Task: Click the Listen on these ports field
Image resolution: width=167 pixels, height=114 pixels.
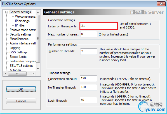Action: pos(98,26)
